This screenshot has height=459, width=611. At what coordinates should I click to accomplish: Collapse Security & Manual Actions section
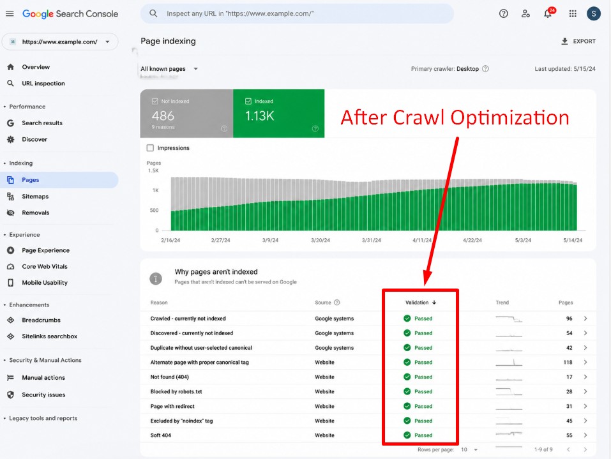coord(43,361)
